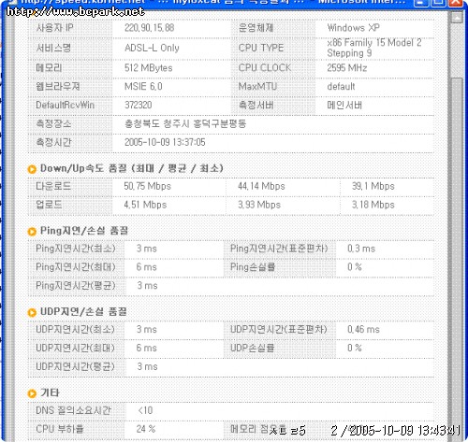Image resolution: width=468 pixels, height=442 pixels.
Task: Click the DNS 질의소요시간 label
Action: [x=73, y=410]
